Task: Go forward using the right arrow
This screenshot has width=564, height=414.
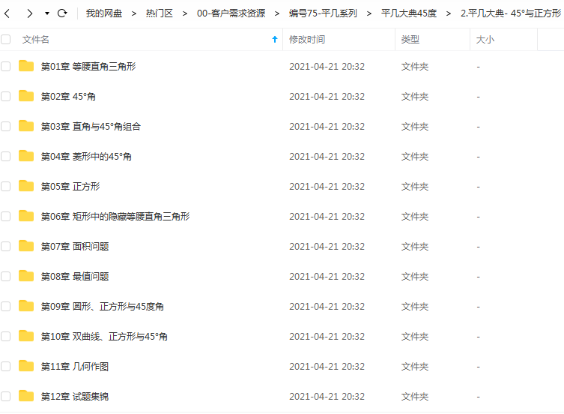Action: (x=29, y=13)
